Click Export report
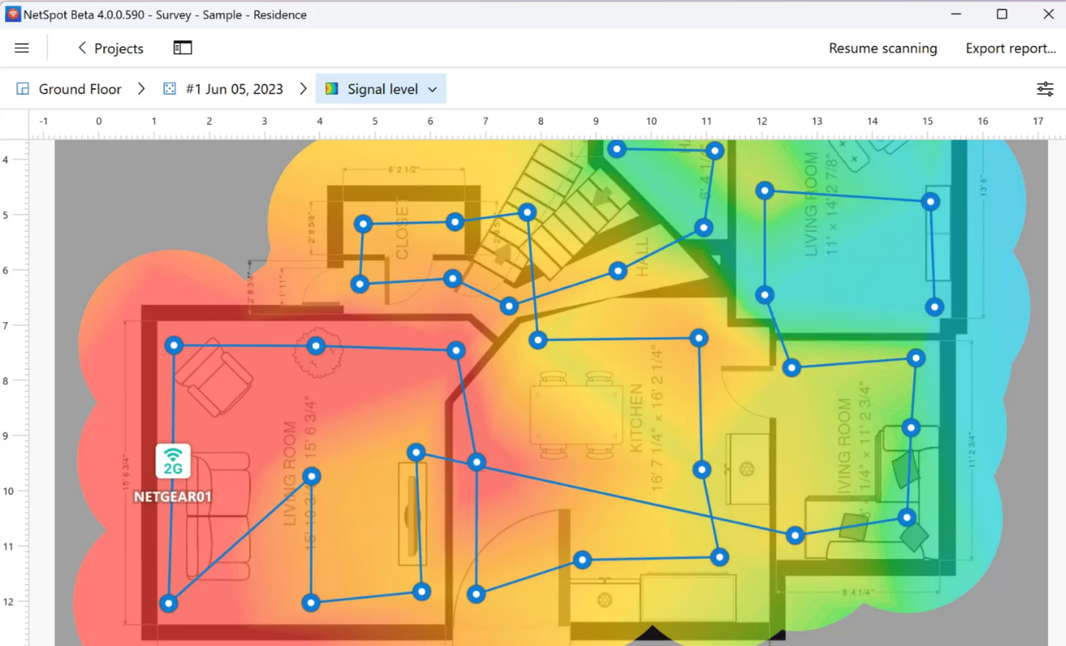The image size is (1066, 646). click(x=1010, y=48)
